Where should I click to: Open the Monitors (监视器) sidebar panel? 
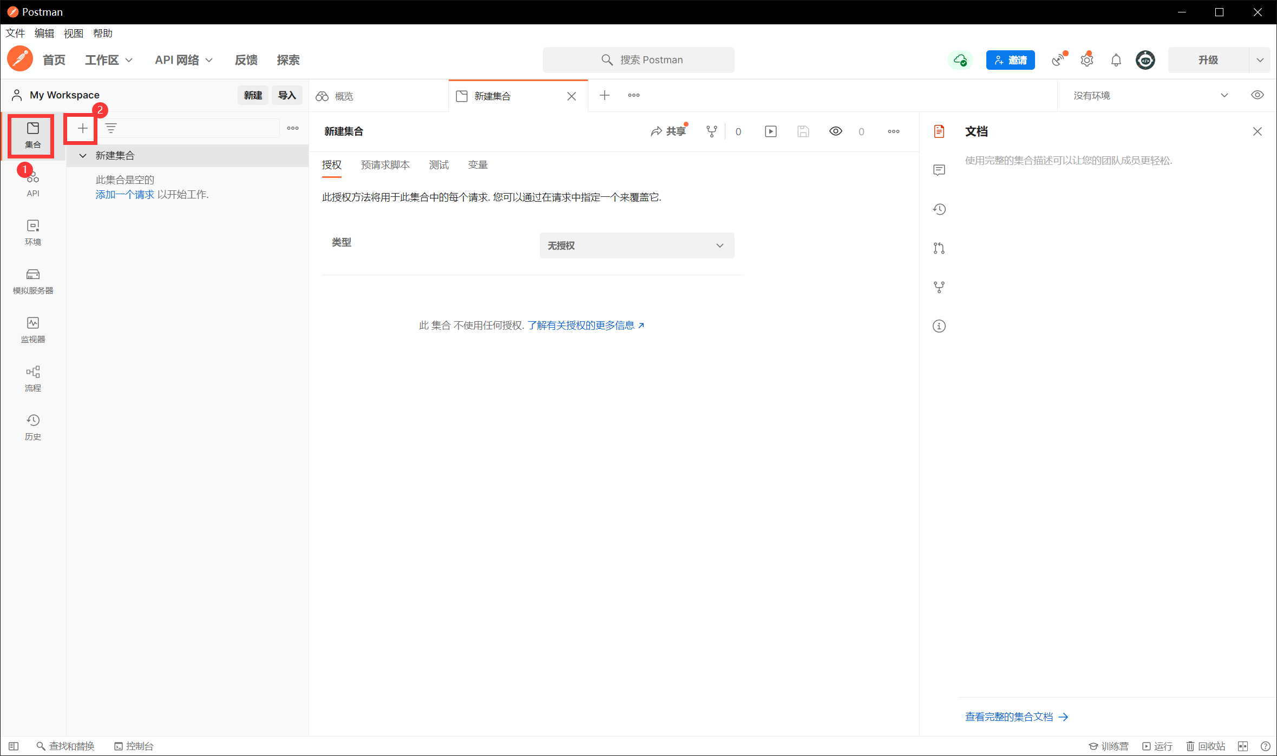point(32,329)
